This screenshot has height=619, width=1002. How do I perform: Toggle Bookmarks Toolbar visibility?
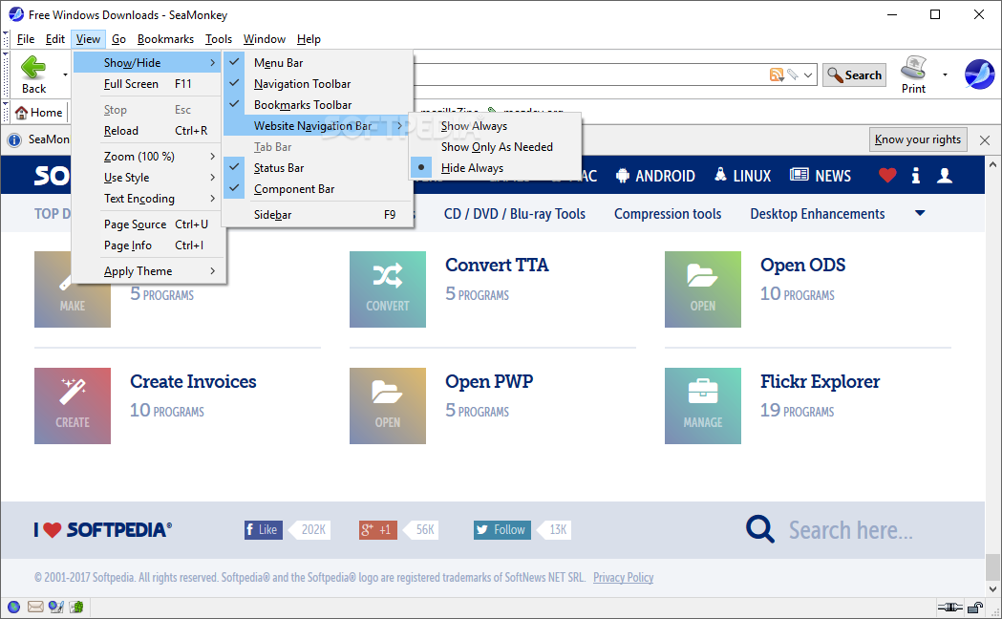[317, 105]
